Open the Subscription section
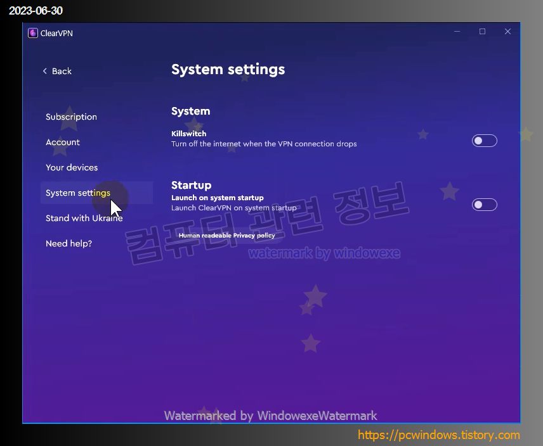Image resolution: width=543 pixels, height=446 pixels. (71, 117)
